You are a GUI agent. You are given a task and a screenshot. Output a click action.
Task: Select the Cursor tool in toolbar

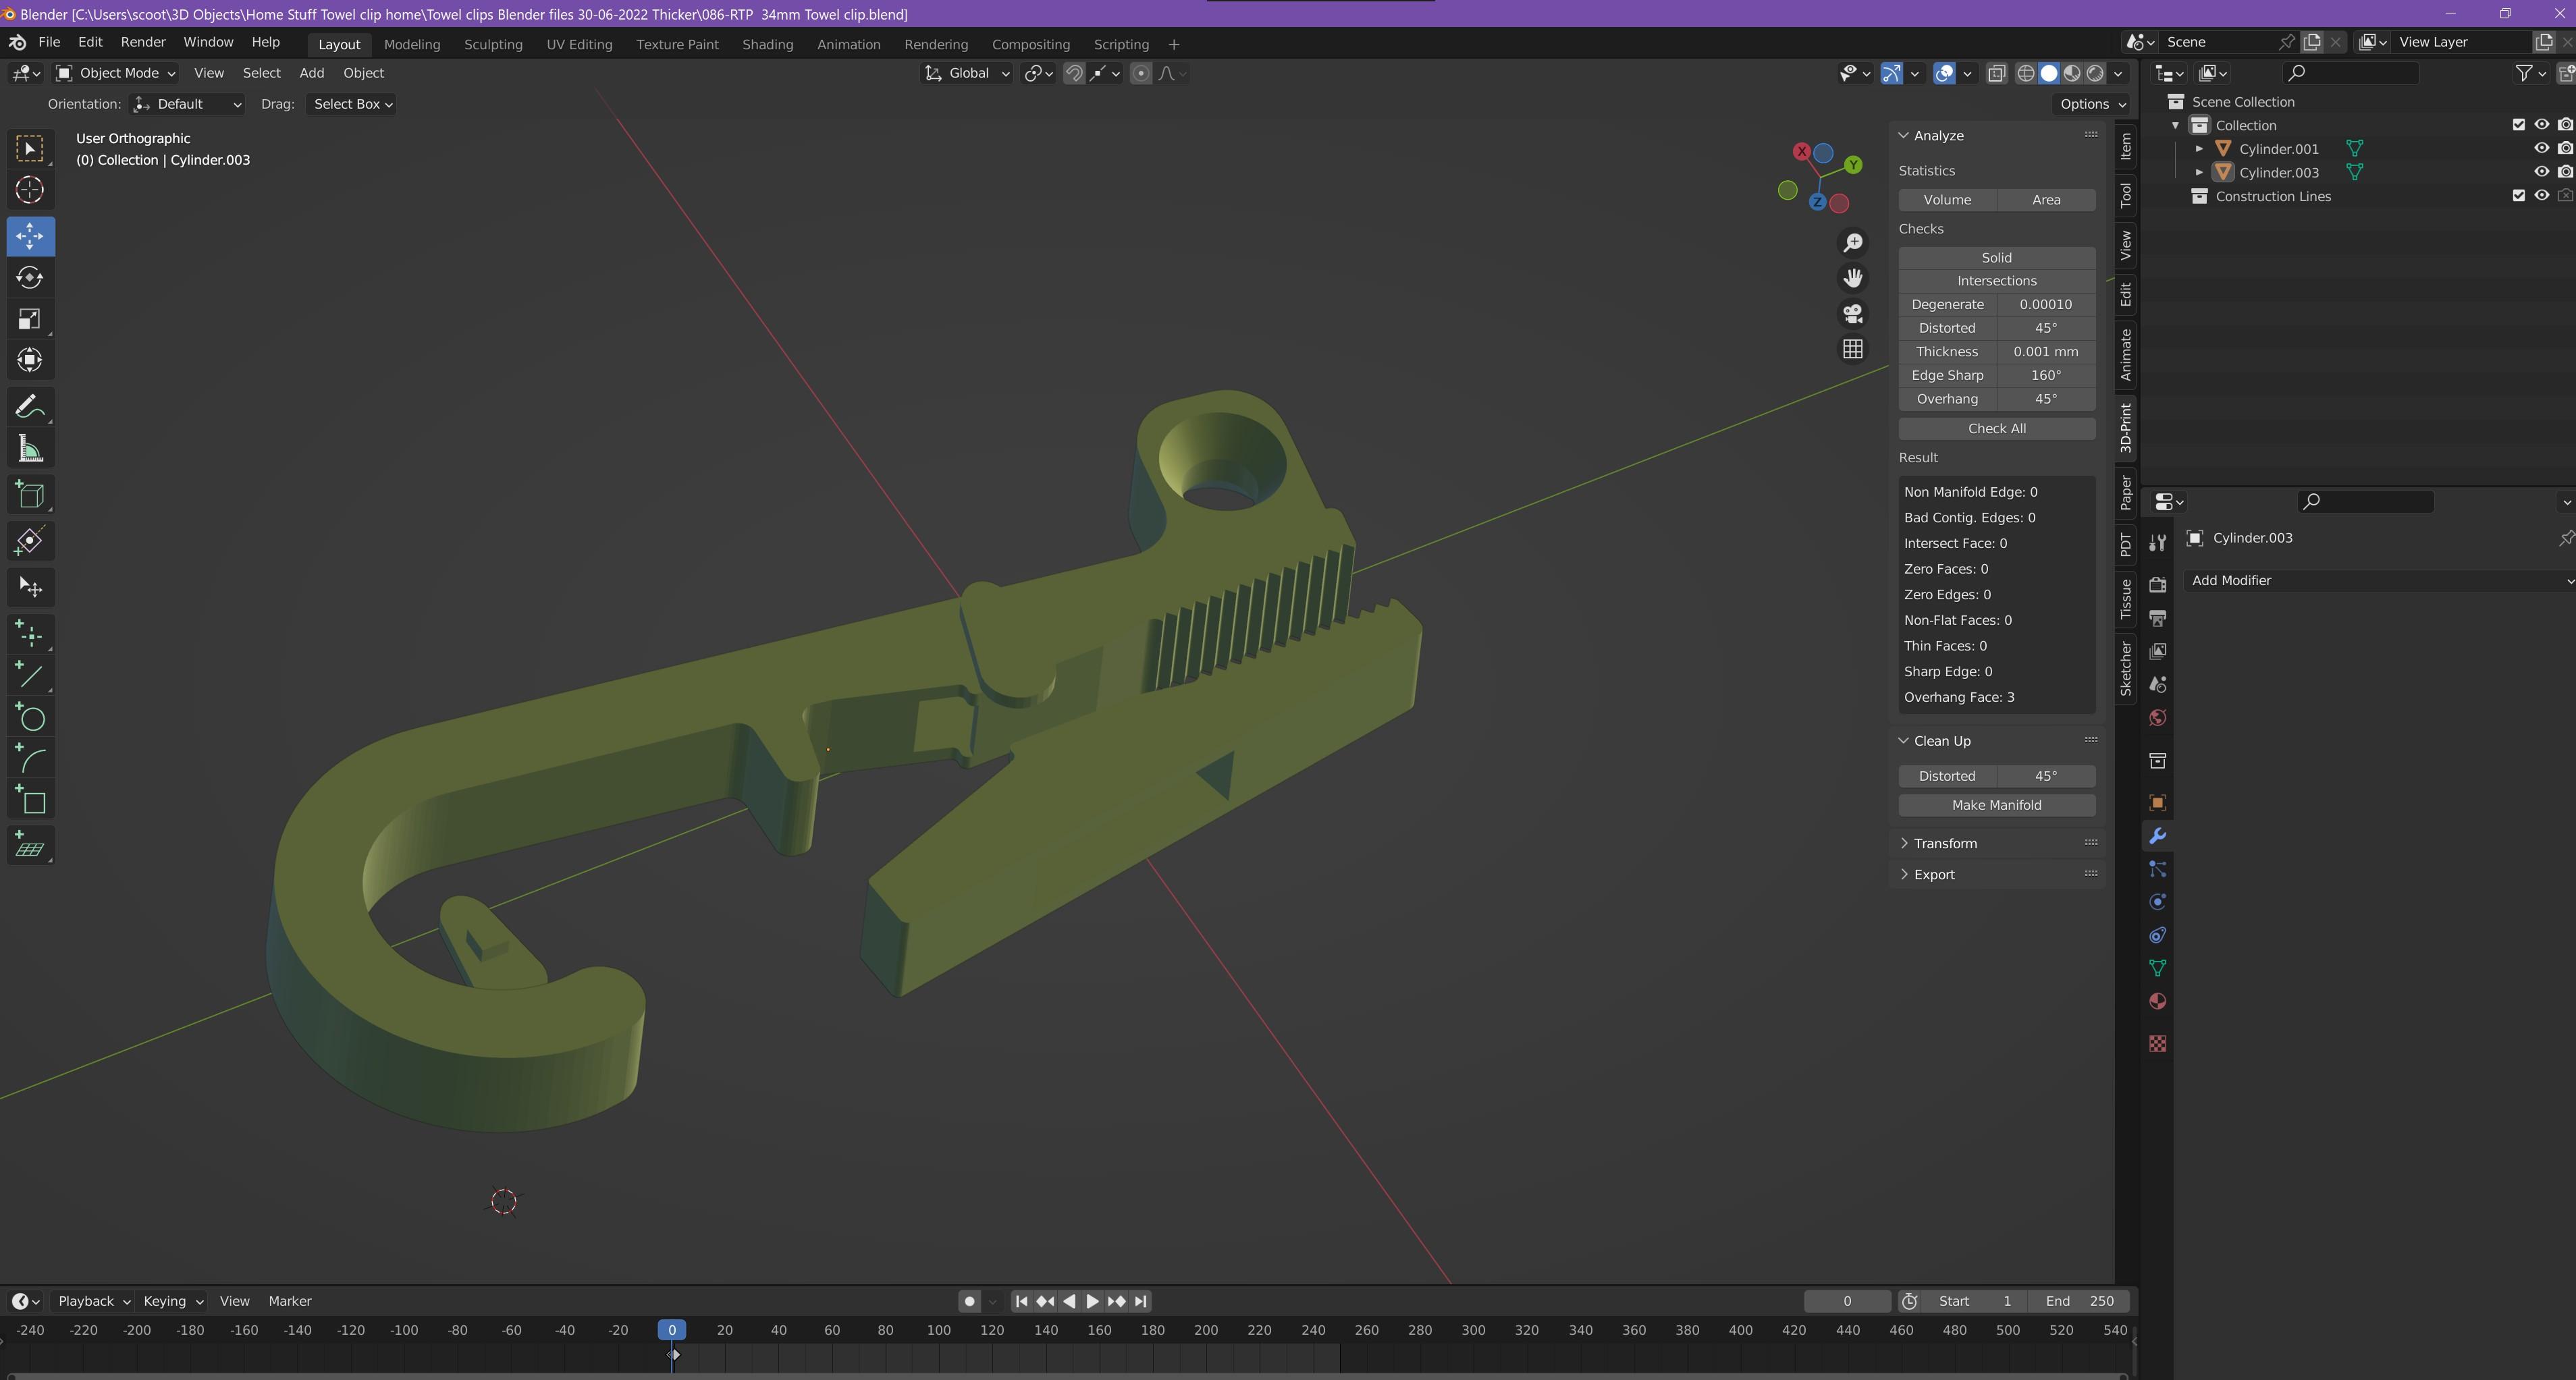click(x=30, y=190)
